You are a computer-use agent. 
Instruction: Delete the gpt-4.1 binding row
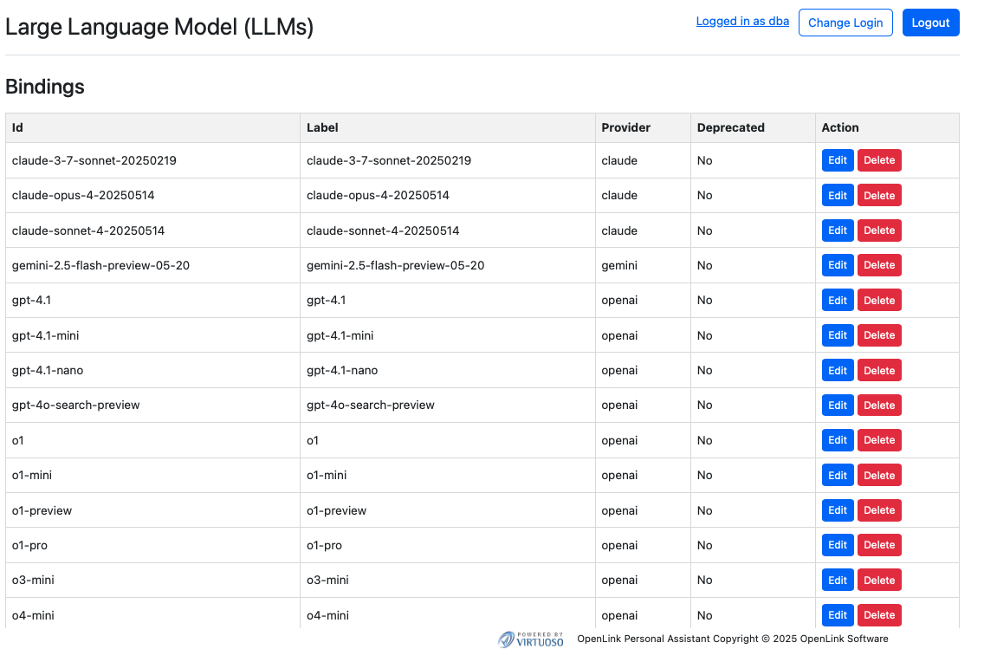(x=879, y=300)
